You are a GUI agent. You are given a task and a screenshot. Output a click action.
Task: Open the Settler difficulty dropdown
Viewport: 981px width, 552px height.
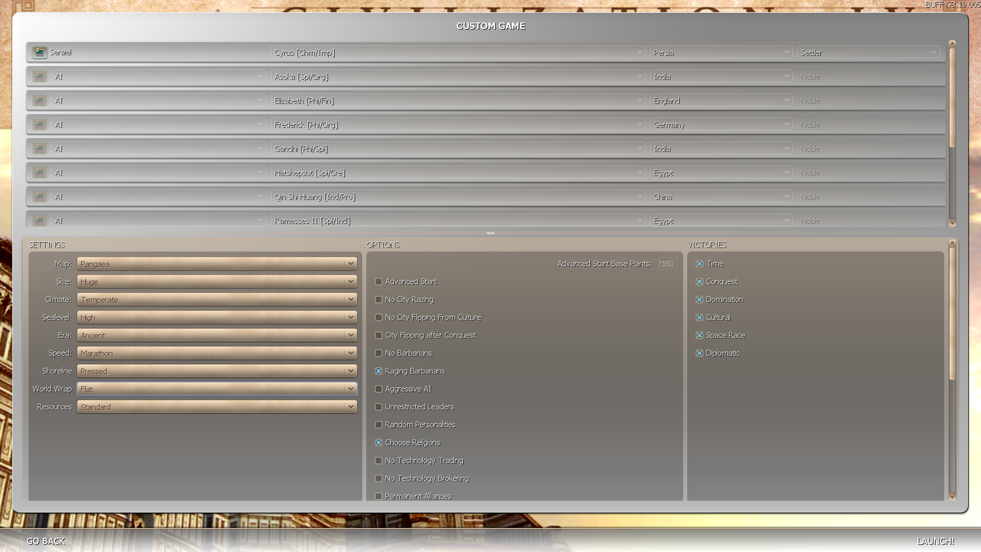click(868, 52)
